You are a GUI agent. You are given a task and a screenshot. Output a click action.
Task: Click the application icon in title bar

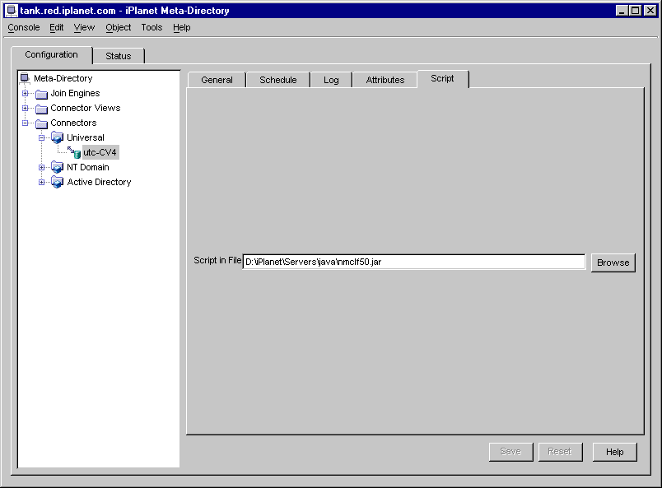click(12, 11)
